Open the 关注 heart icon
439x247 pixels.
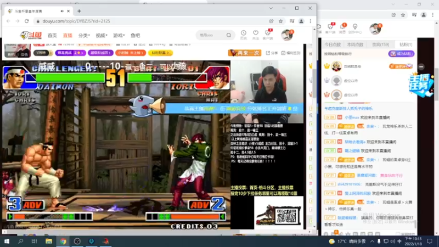256,35
